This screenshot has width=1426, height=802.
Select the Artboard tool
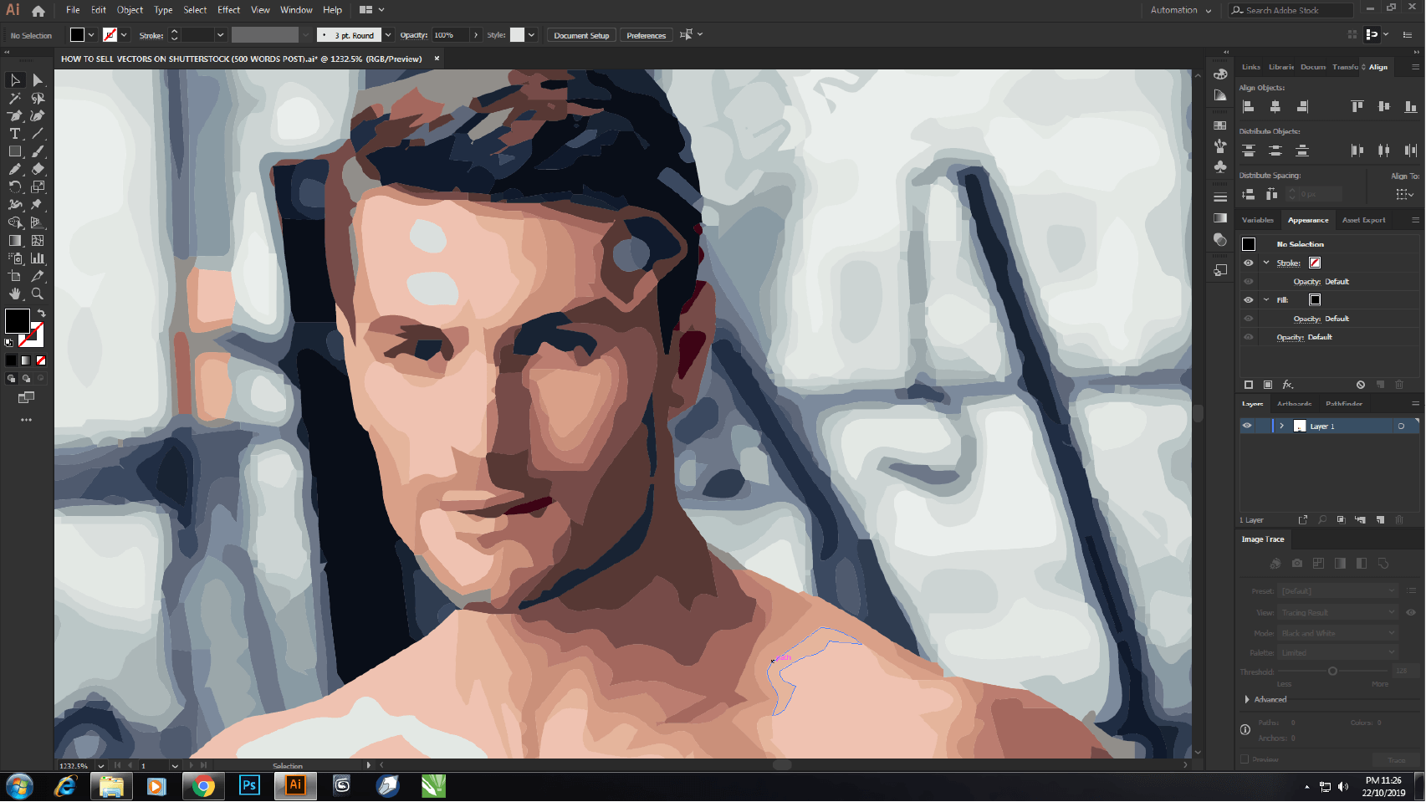(x=15, y=276)
